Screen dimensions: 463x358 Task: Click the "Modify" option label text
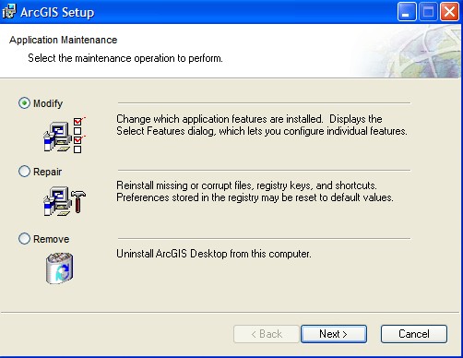48,103
